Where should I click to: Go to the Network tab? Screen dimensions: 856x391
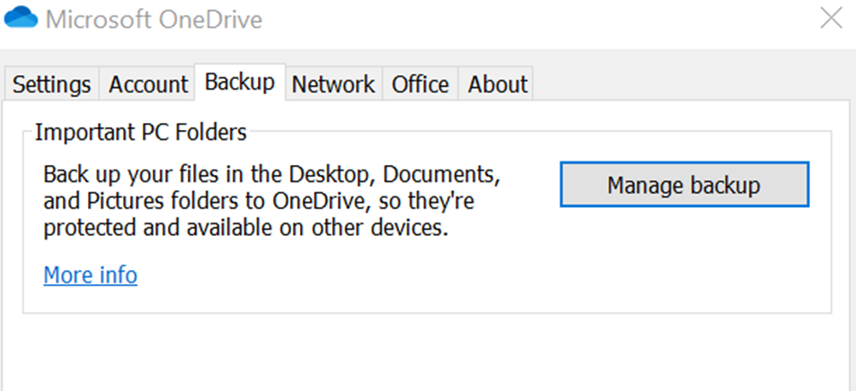pos(333,84)
